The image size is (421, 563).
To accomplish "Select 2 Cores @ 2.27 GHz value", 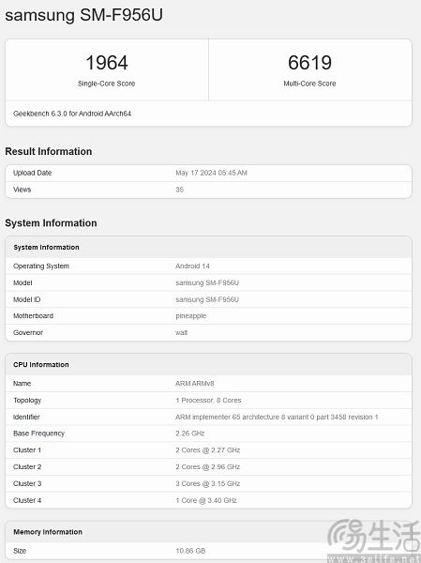I will tap(208, 450).
